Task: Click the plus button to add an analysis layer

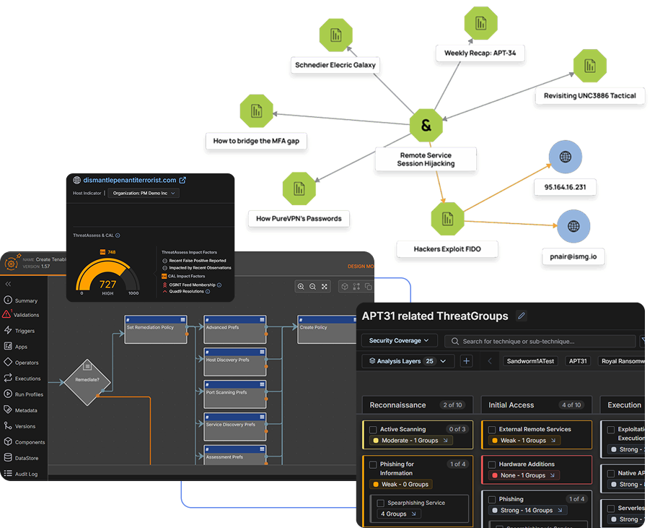Action: click(x=467, y=360)
